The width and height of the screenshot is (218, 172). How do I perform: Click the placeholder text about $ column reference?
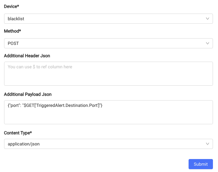(40, 67)
